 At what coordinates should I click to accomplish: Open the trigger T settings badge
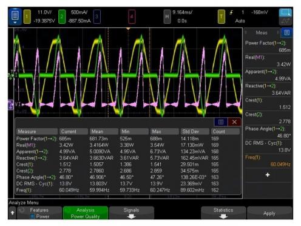pos(222,16)
